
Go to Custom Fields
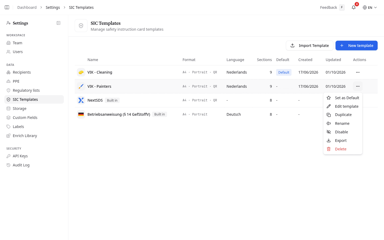(34, 118)
